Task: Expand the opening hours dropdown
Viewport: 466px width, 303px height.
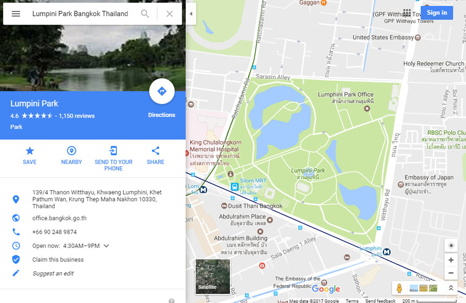Action: 106,246
